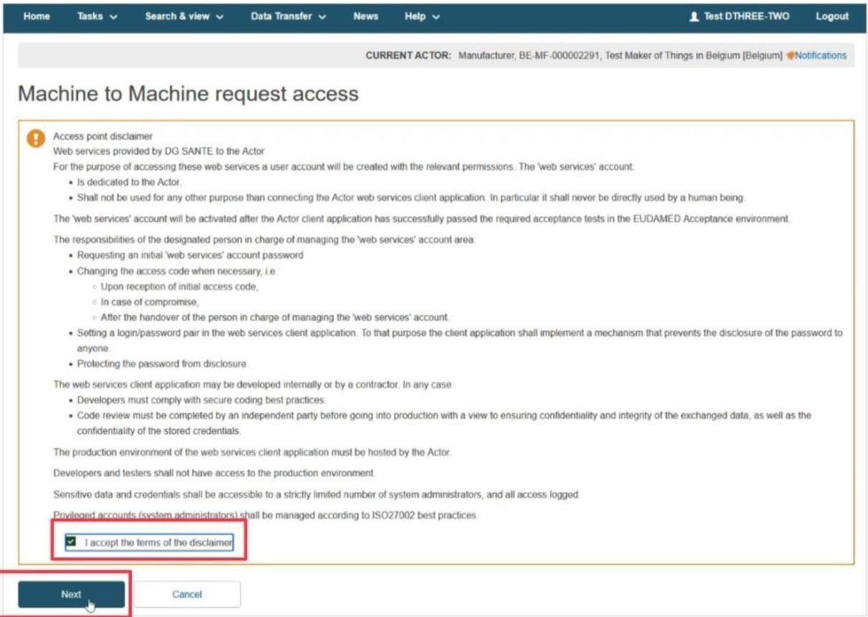
Task: Open the News page
Action: tap(366, 16)
